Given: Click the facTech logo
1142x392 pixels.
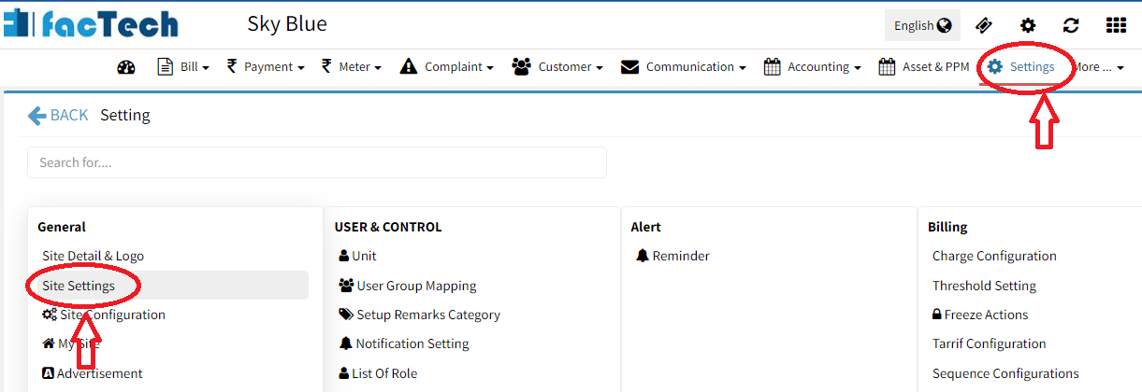Looking at the screenshot, I should tap(91, 23).
